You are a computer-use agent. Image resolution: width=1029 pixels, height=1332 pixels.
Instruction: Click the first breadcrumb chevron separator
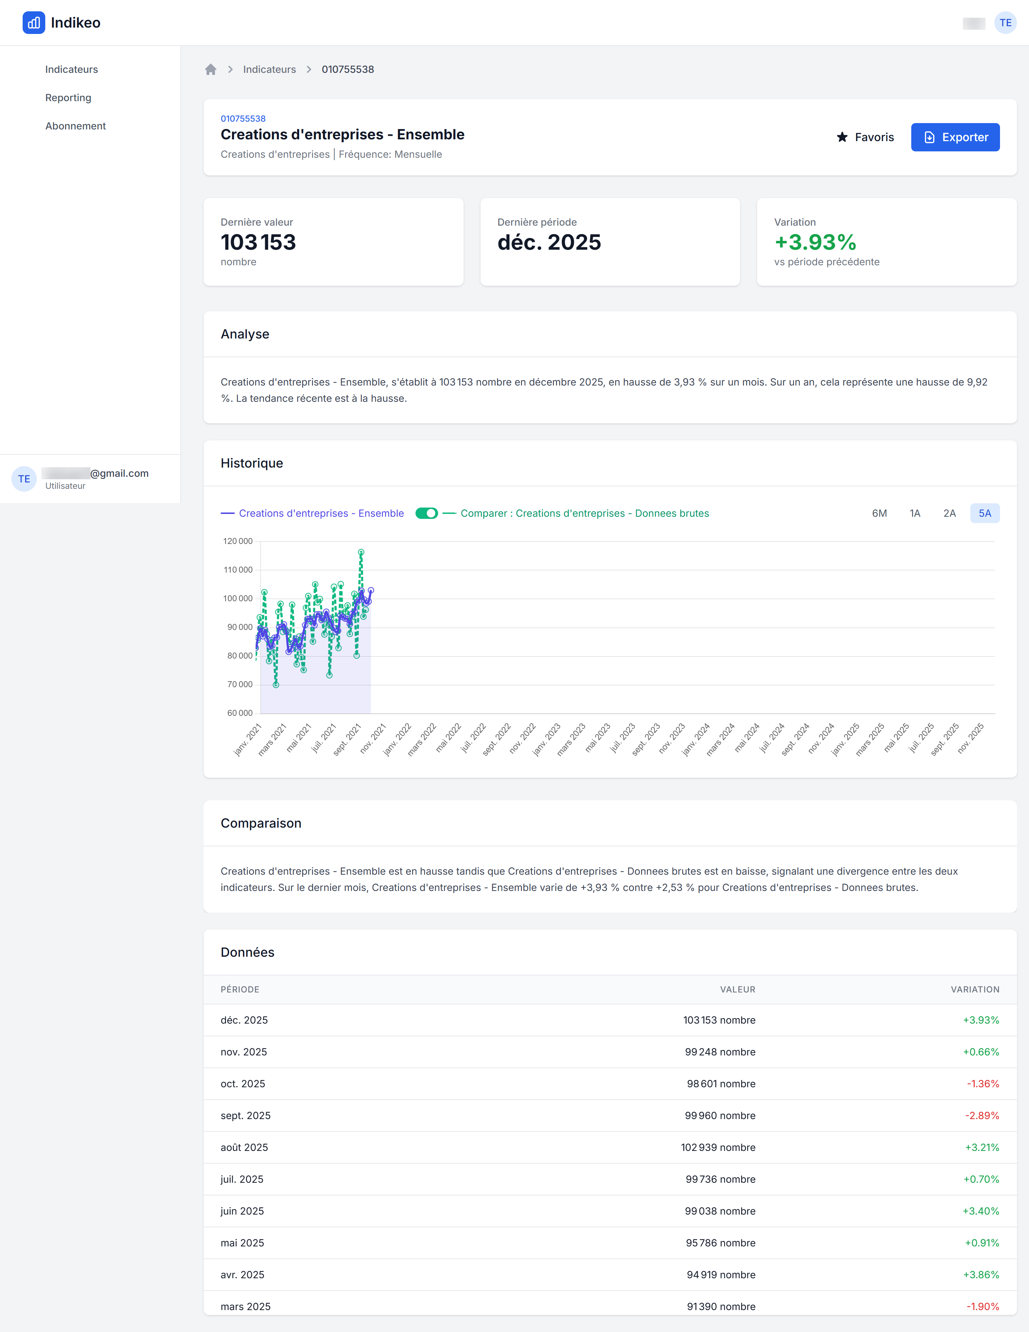231,70
